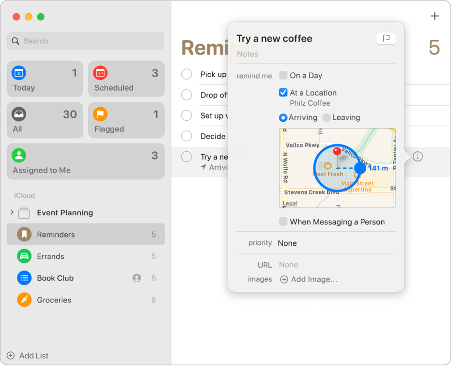Click the Notes field in the popover
The image size is (451, 366).
(x=316, y=54)
